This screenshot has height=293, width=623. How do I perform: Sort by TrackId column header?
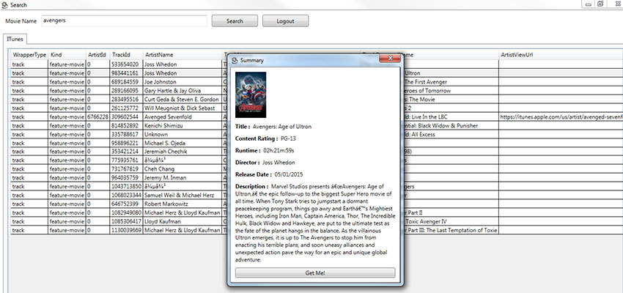(126, 55)
